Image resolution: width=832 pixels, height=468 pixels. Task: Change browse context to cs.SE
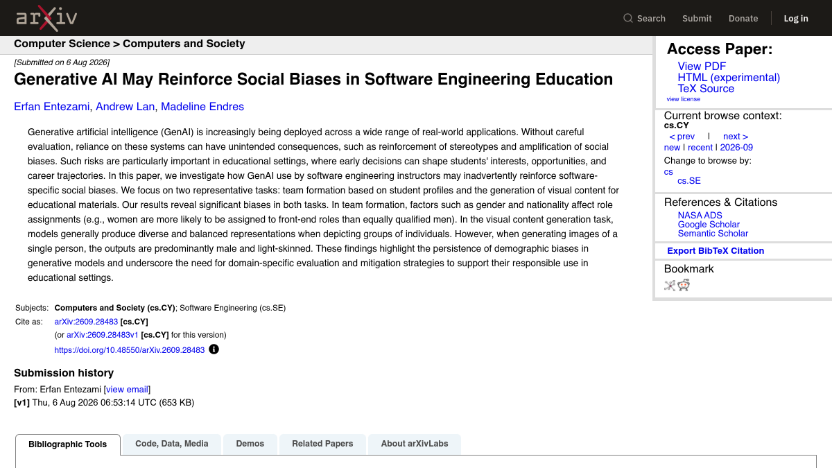pyautogui.click(x=689, y=181)
